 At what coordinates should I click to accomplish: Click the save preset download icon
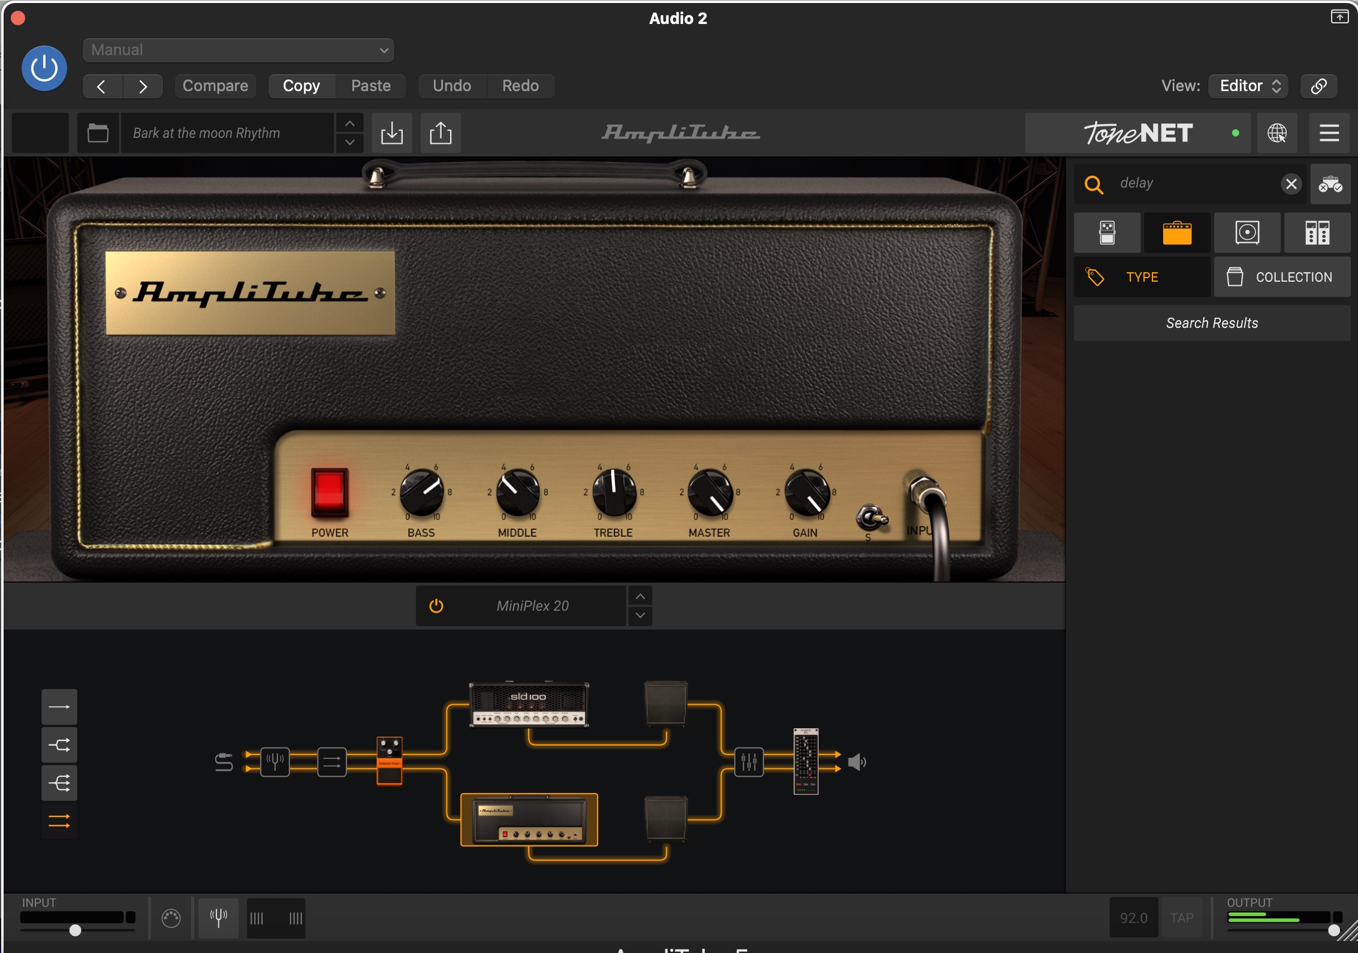(x=392, y=133)
